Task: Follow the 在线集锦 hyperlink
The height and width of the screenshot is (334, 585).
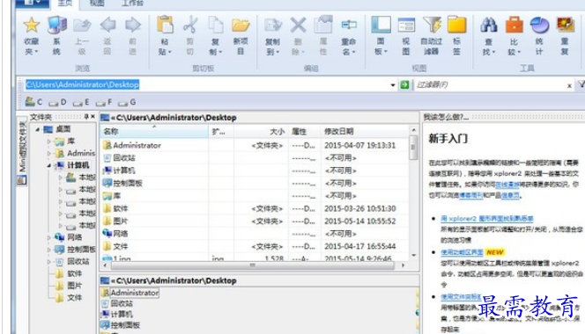Action: click(x=507, y=185)
